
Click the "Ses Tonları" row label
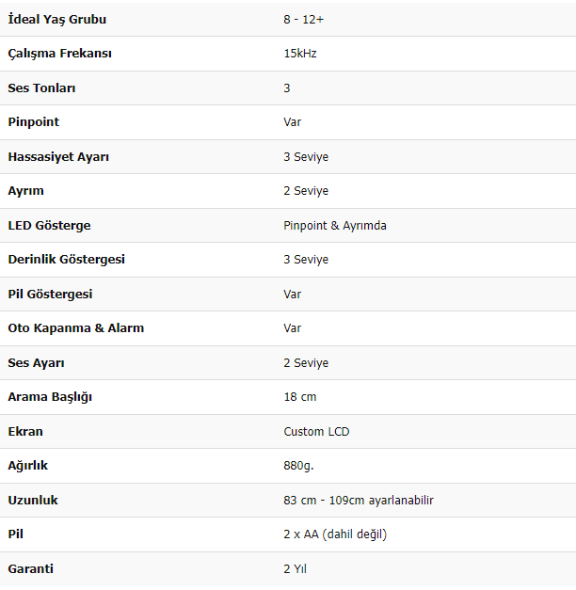[41, 88]
